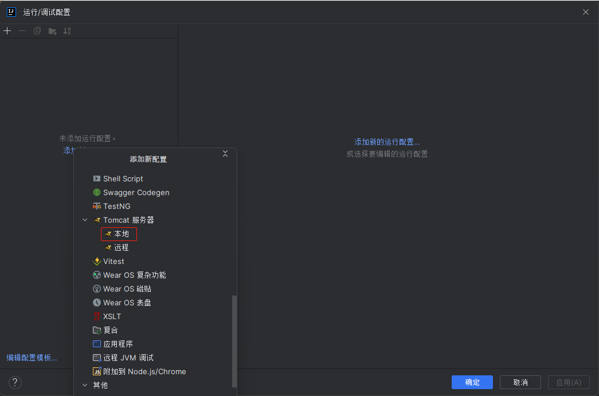Click the Shell Script icon
Image resolution: width=599 pixels, height=396 pixels.
tap(97, 178)
